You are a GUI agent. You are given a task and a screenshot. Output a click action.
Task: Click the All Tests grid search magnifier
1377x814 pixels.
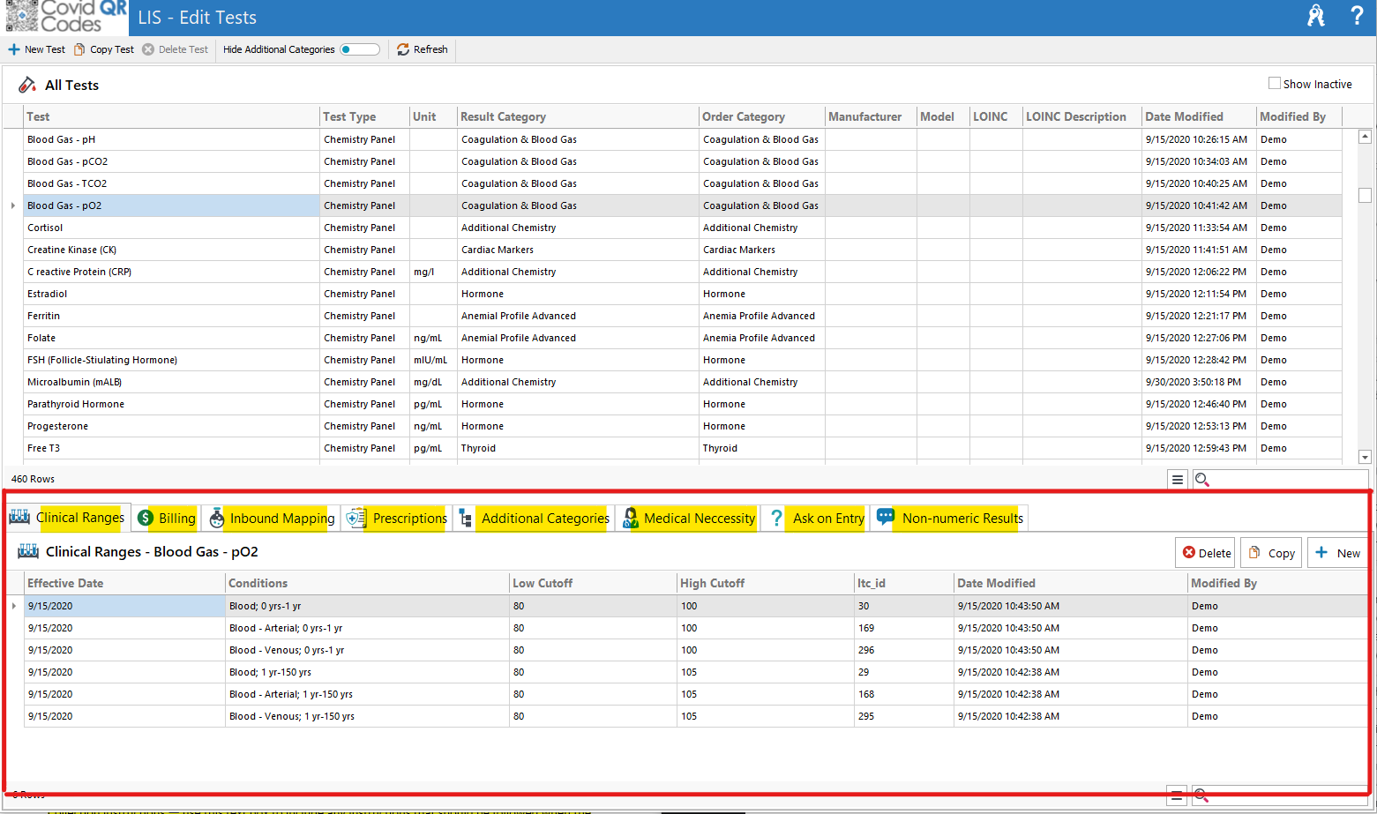pos(1201,479)
